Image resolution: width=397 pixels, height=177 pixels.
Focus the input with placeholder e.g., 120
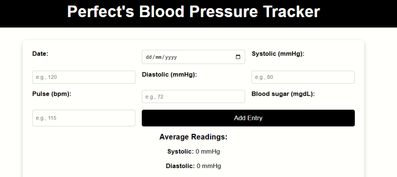pyautogui.click(x=84, y=77)
